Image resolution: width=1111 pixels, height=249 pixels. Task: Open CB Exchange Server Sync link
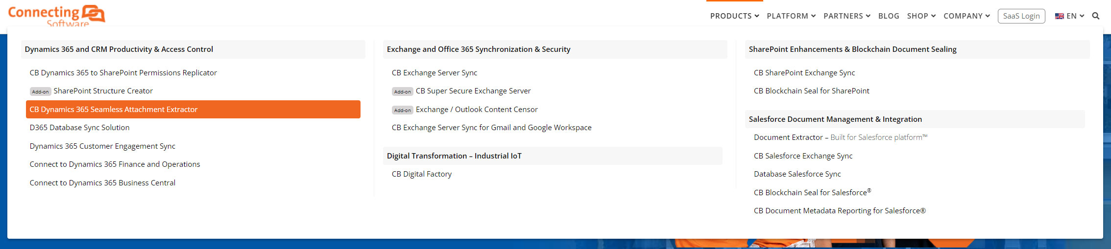435,72
